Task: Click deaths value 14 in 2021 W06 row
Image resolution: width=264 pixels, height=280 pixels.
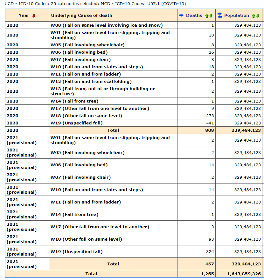Action: coord(211,165)
